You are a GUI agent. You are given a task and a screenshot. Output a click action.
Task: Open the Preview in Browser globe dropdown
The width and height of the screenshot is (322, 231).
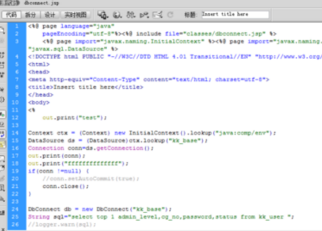117,14
